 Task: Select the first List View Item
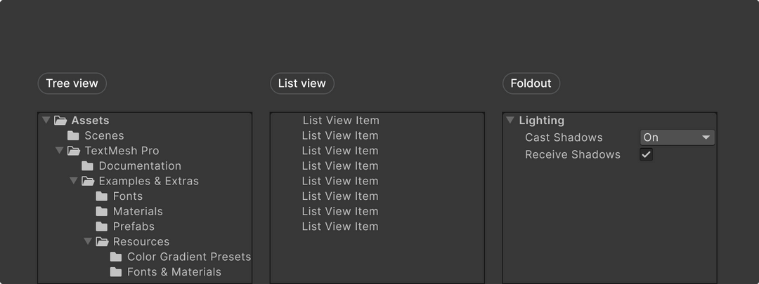(x=341, y=121)
